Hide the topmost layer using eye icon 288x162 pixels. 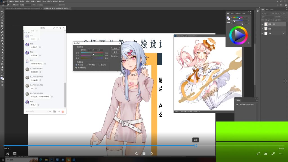[x=262, y=24]
